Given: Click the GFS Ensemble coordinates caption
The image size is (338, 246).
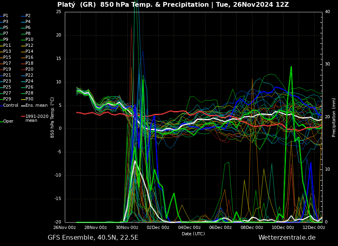Looking at the screenshot, I should coord(93,238).
